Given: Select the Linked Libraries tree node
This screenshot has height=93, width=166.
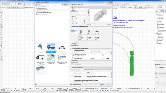Looking at the screenshot, I should pos(41,8).
